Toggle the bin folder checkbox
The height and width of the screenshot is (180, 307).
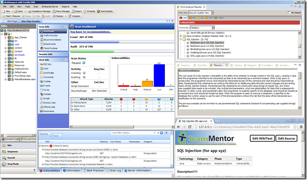pos(9,41)
